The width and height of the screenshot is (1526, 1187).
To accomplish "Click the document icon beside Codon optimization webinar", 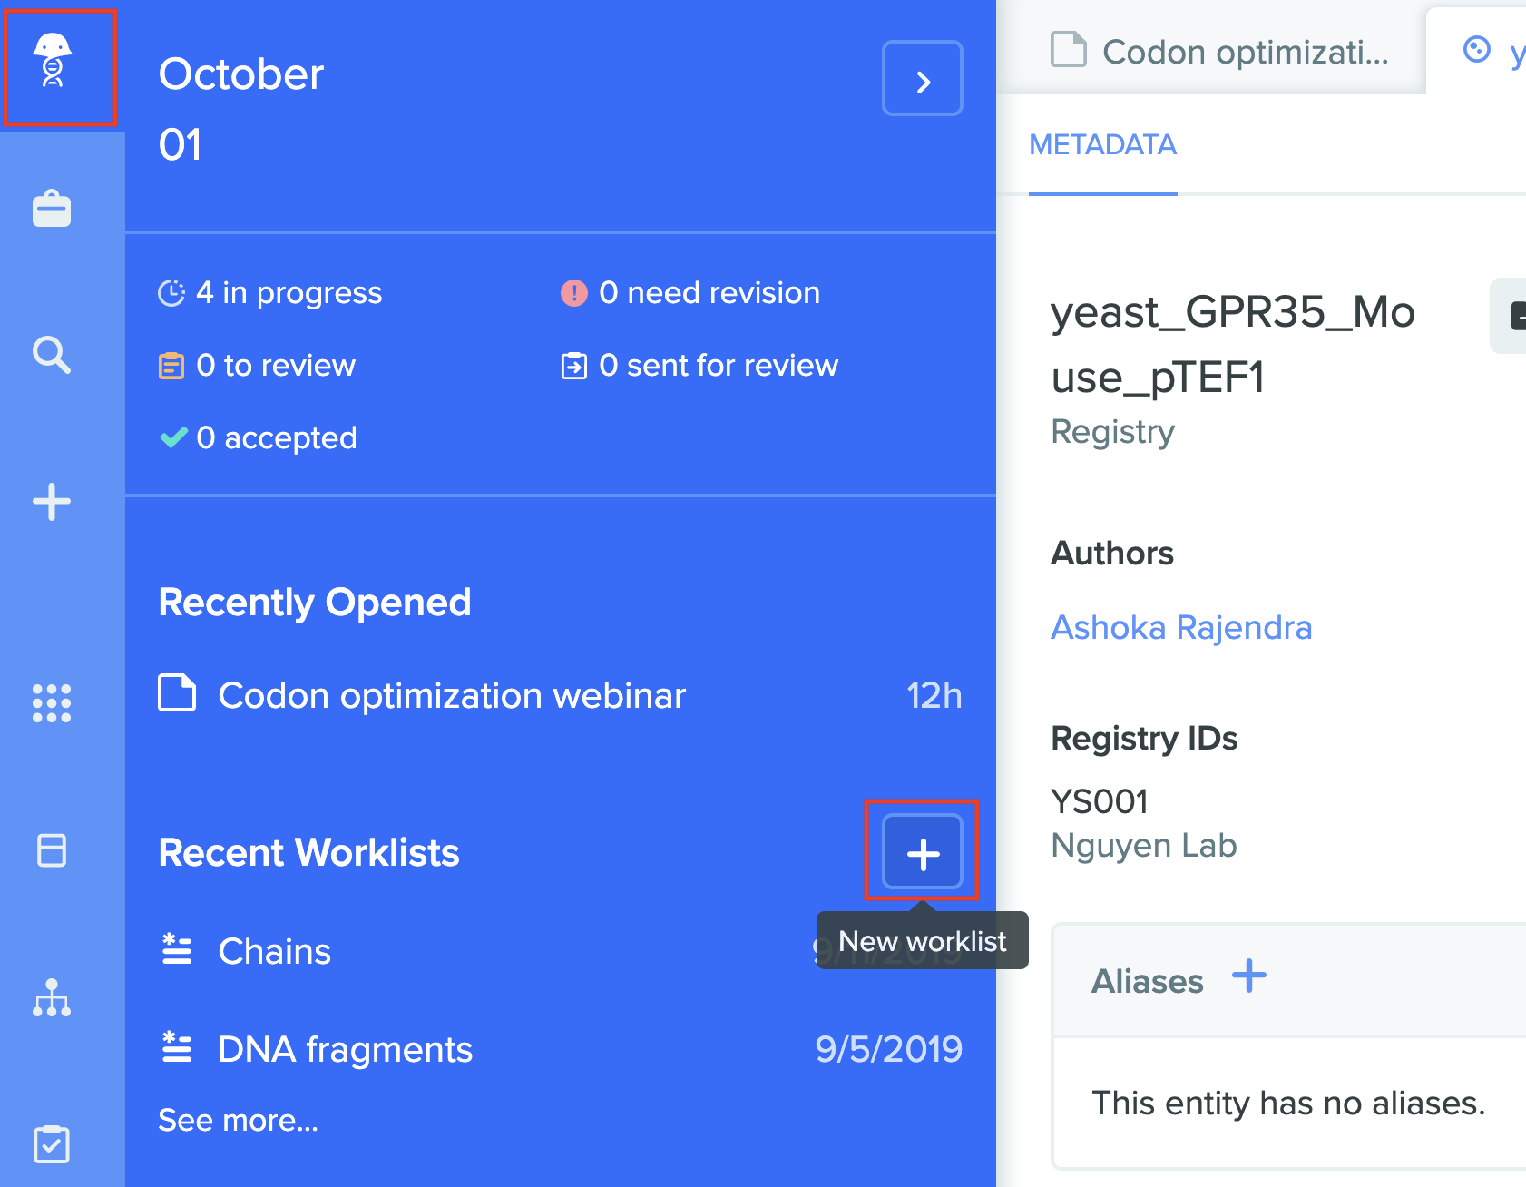I will (x=177, y=693).
